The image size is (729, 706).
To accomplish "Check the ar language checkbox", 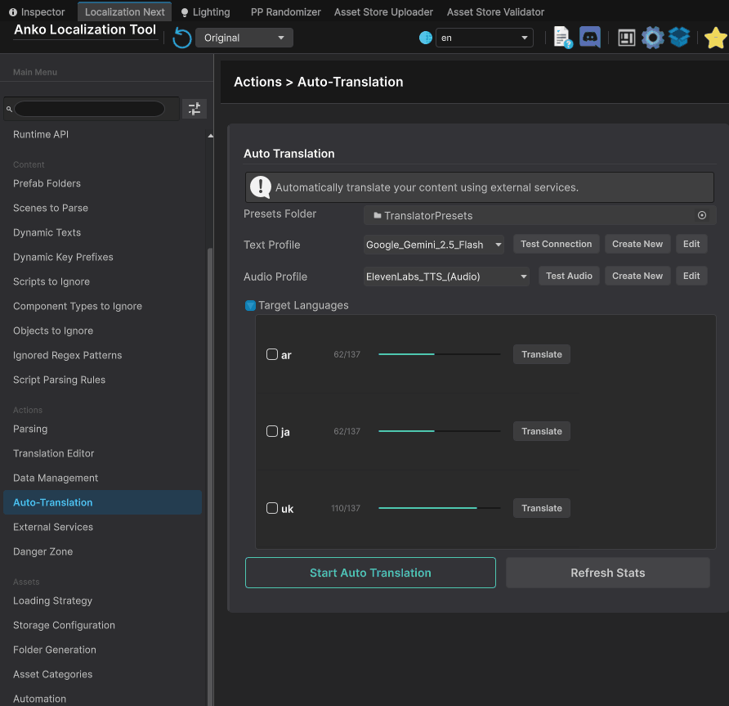I will (x=272, y=353).
